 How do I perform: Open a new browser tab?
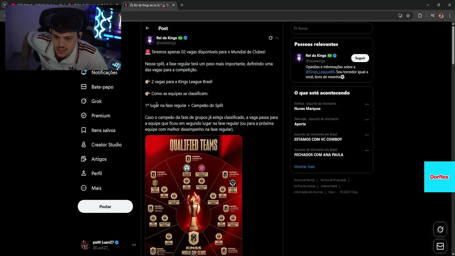click(x=182, y=5)
